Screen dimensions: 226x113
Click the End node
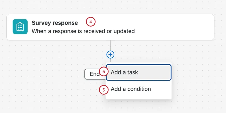click(x=94, y=74)
